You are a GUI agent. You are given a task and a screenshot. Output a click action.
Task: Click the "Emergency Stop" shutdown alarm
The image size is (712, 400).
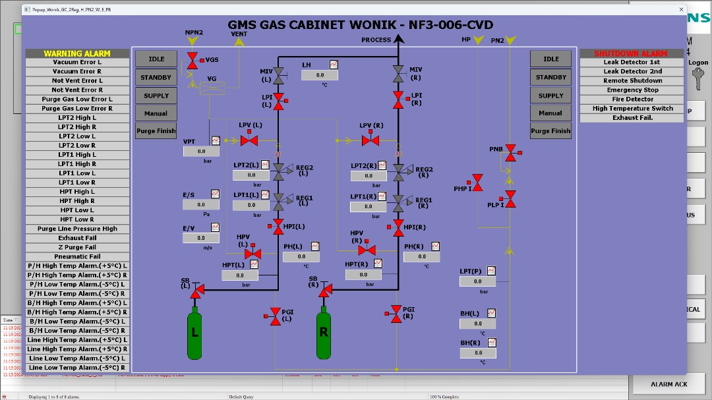click(x=632, y=90)
